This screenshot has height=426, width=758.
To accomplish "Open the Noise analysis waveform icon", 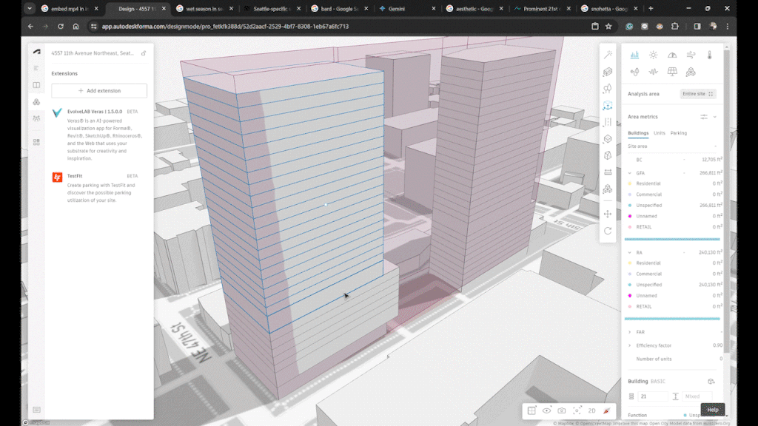I will click(x=653, y=72).
